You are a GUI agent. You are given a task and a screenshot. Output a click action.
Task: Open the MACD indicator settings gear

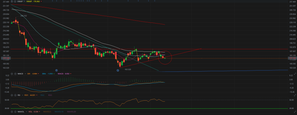coord(12,74)
